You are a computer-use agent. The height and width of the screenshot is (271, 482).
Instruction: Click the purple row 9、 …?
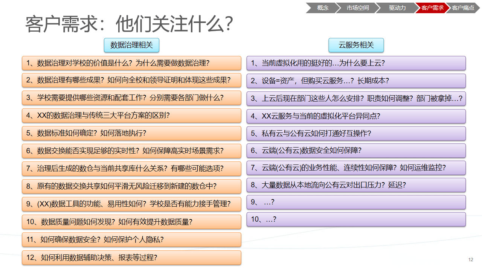tap(356, 202)
